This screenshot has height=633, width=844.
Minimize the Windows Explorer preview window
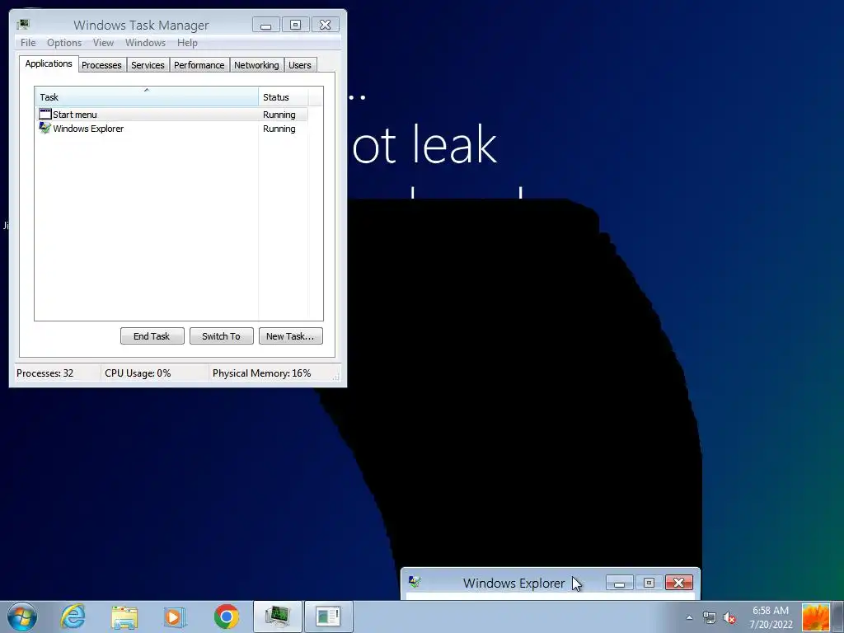(619, 583)
